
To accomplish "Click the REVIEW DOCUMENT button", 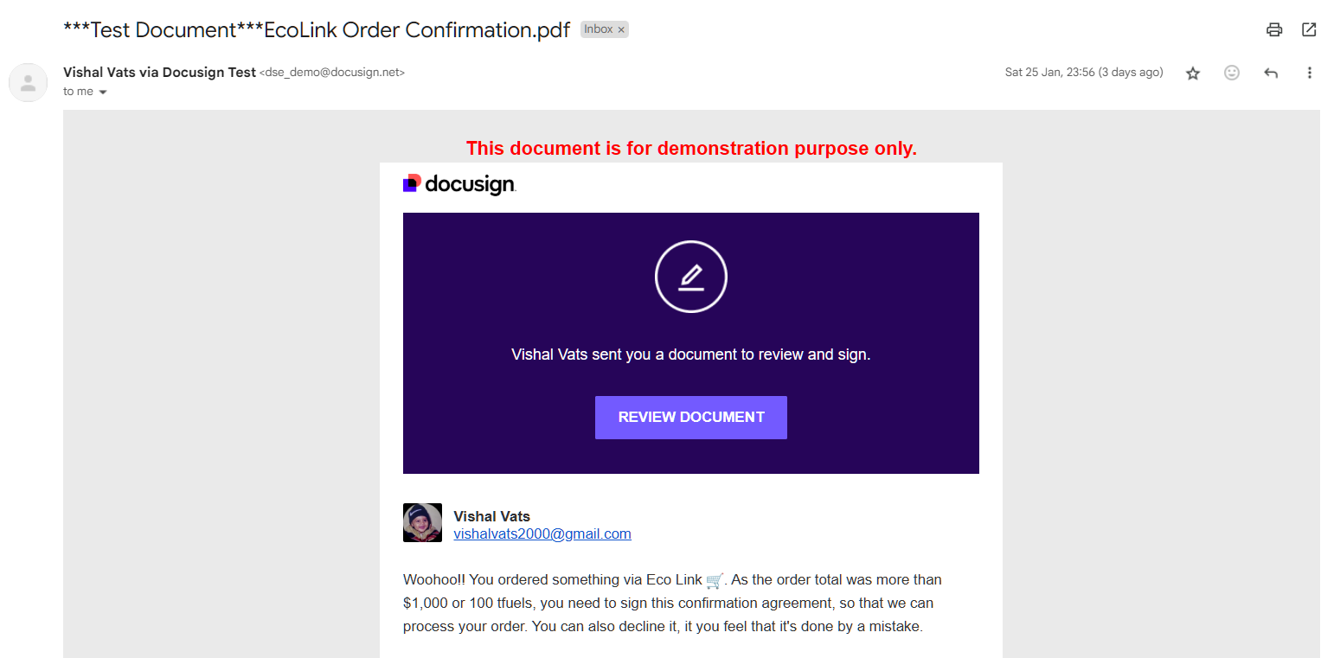I will click(x=691, y=418).
